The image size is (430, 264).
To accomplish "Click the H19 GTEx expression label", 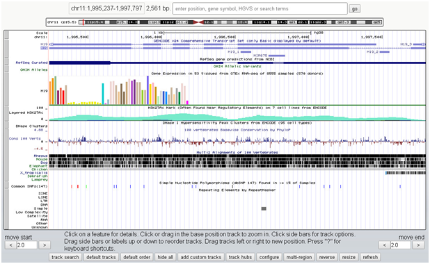I will coord(44,91).
